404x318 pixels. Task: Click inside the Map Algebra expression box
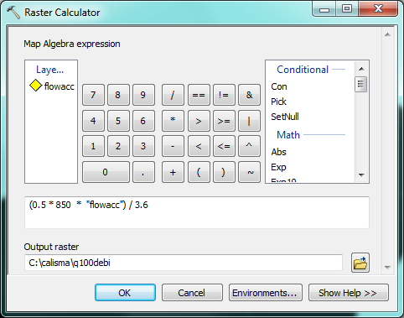tap(197, 212)
